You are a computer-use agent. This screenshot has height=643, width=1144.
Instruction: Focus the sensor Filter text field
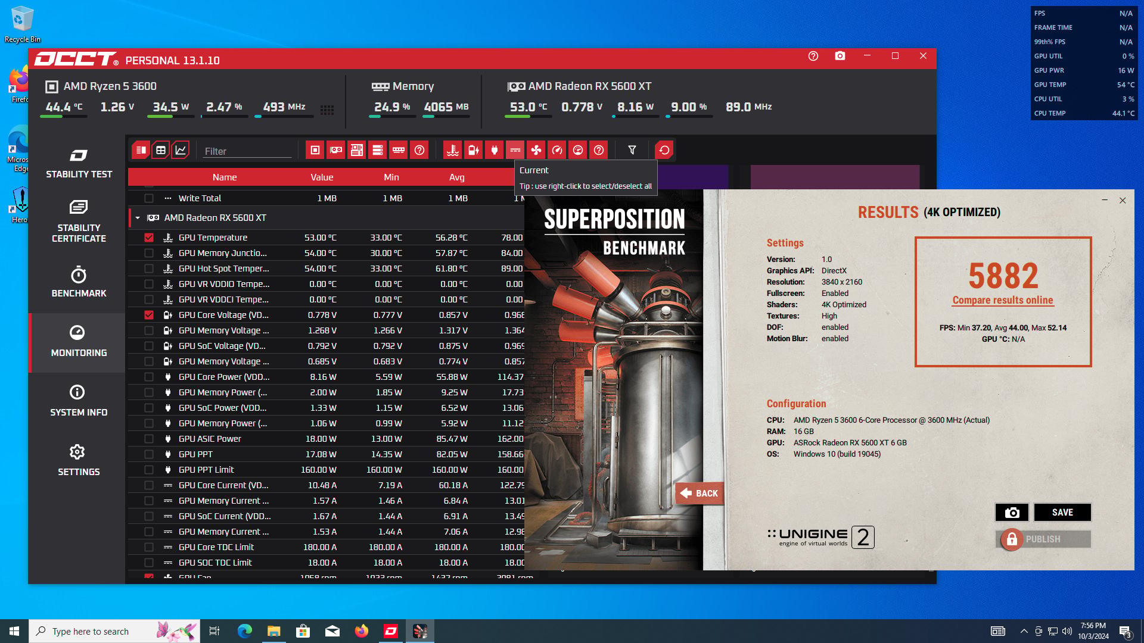click(x=247, y=151)
